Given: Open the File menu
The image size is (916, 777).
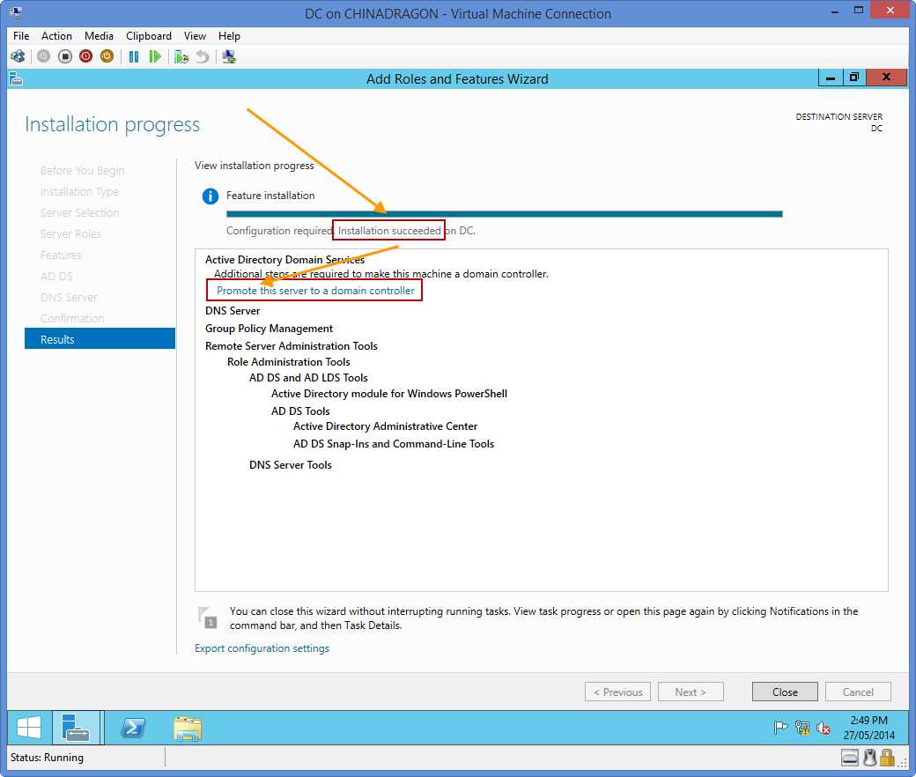Looking at the screenshot, I should click(21, 36).
